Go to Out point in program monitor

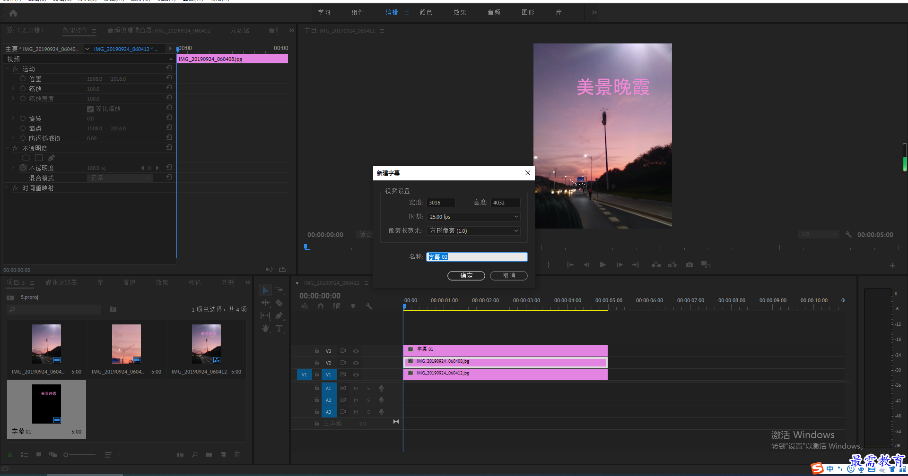(x=636, y=265)
